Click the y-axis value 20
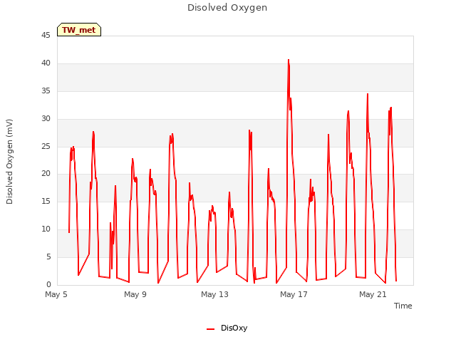This screenshot has height=342, width=456. (x=46, y=174)
